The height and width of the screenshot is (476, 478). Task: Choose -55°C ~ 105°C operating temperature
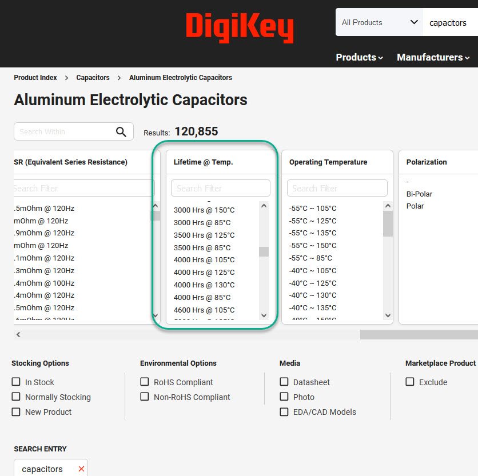click(x=313, y=209)
